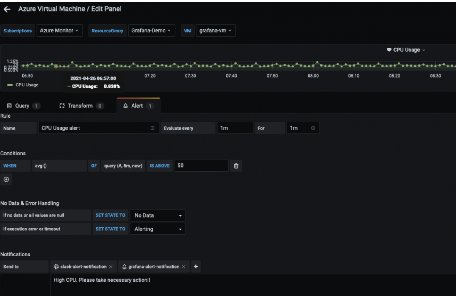Add a new condition with plus circle icon
The height and width of the screenshot is (296, 460).
[x=6, y=180]
